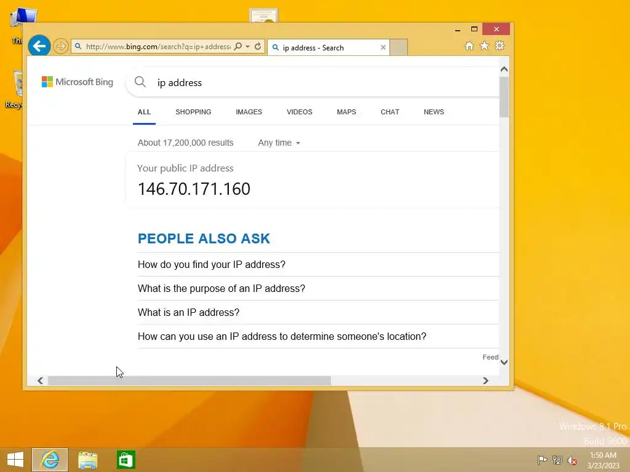Click the IP address 146.70.171.160
The image size is (630, 472).
click(x=194, y=189)
